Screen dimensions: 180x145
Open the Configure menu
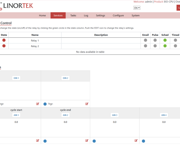pos(118,16)
